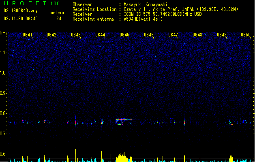The image size is (255, 162).
Task: Click the 0648 time marker
Action: click(x=197, y=35)
